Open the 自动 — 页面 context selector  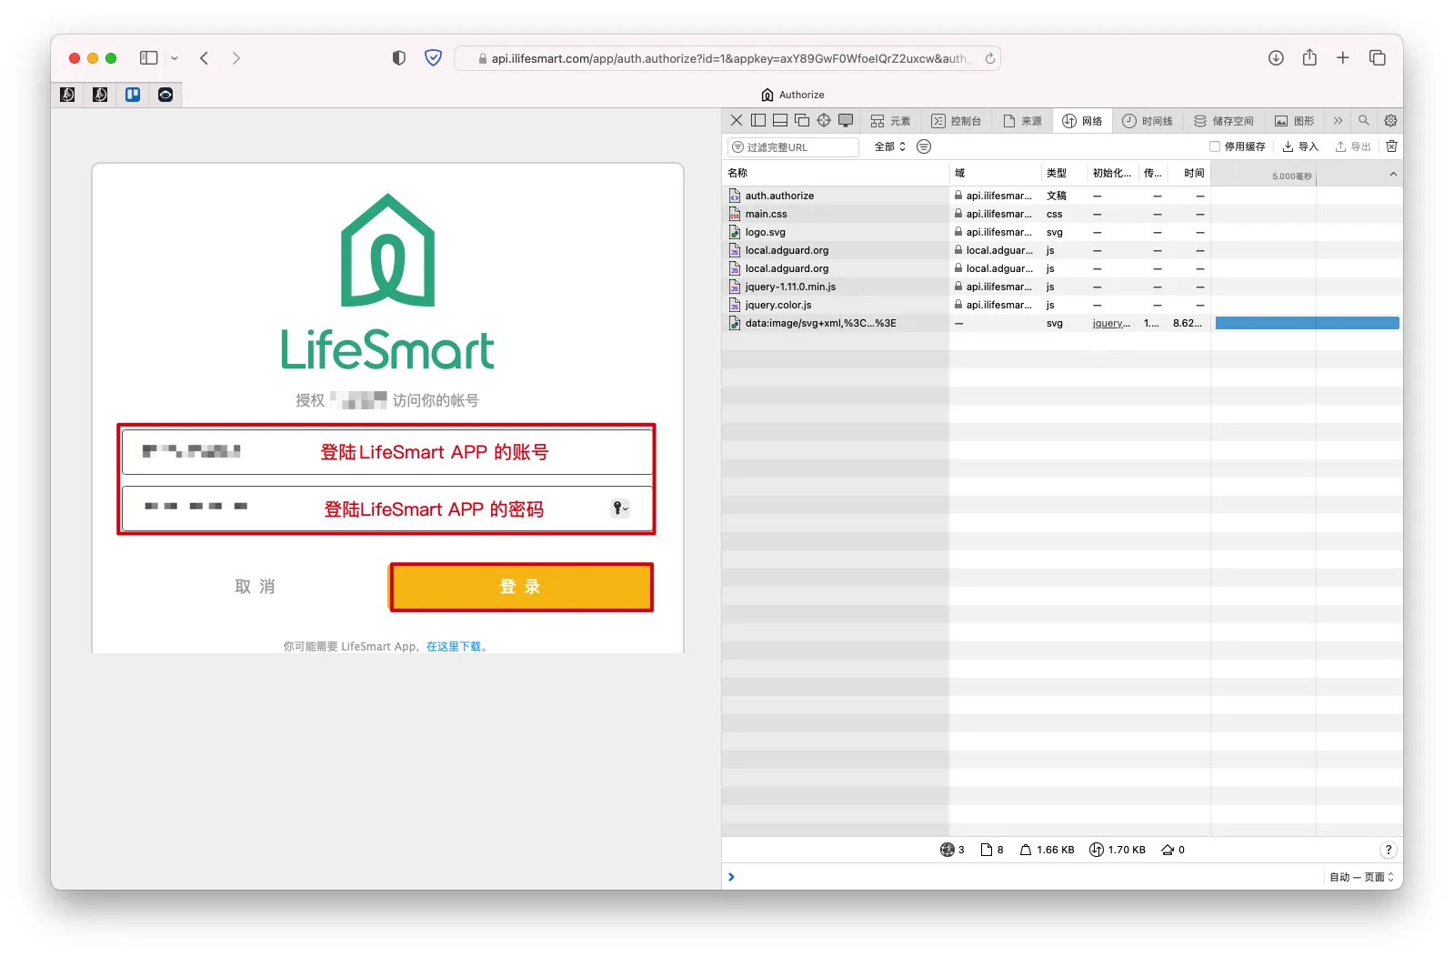tap(1361, 877)
